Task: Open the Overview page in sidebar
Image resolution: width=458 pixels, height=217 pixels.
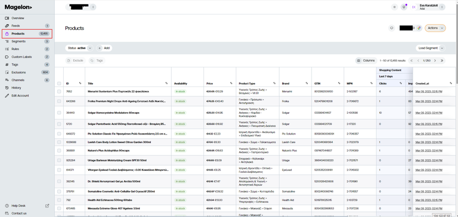Action: point(17,18)
